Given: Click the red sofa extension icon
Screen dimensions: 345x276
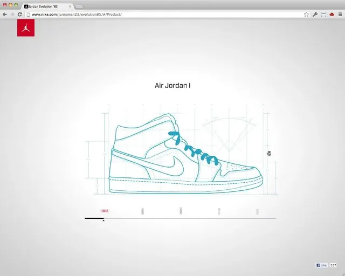Looking at the screenshot, I should [x=332, y=15].
